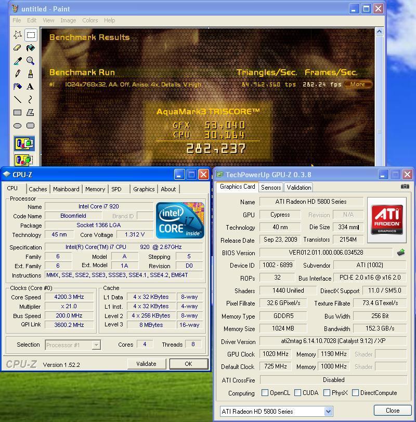Select the Curve tool in Paint

tap(31, 99)
